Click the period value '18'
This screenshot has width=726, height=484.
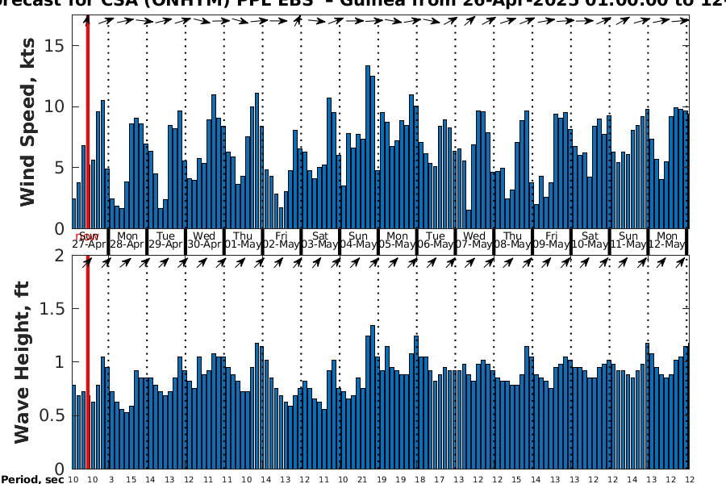coord(420,480)
